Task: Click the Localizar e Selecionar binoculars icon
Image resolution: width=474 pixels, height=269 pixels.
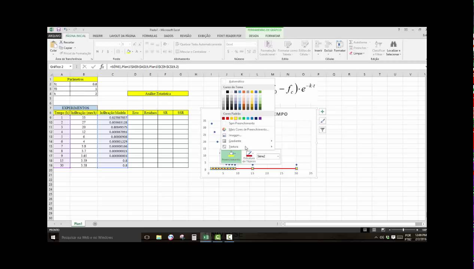Action: tap(393, 44)
